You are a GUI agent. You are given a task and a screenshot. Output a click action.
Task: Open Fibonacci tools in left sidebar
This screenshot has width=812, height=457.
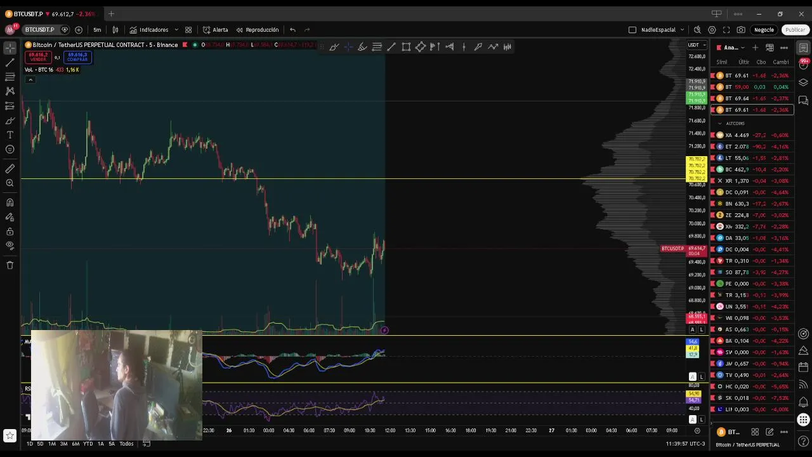pyautogui.click(x=10, y=77)
